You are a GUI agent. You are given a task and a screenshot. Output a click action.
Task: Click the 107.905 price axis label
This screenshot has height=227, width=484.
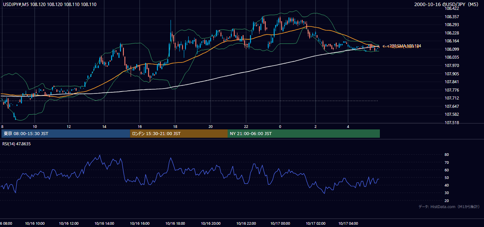[x=452, y=74]
